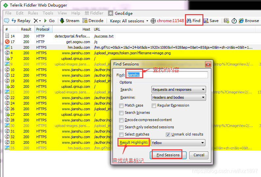Enable the Select matches checkbox
261x177 pixels.
(121, 135)
